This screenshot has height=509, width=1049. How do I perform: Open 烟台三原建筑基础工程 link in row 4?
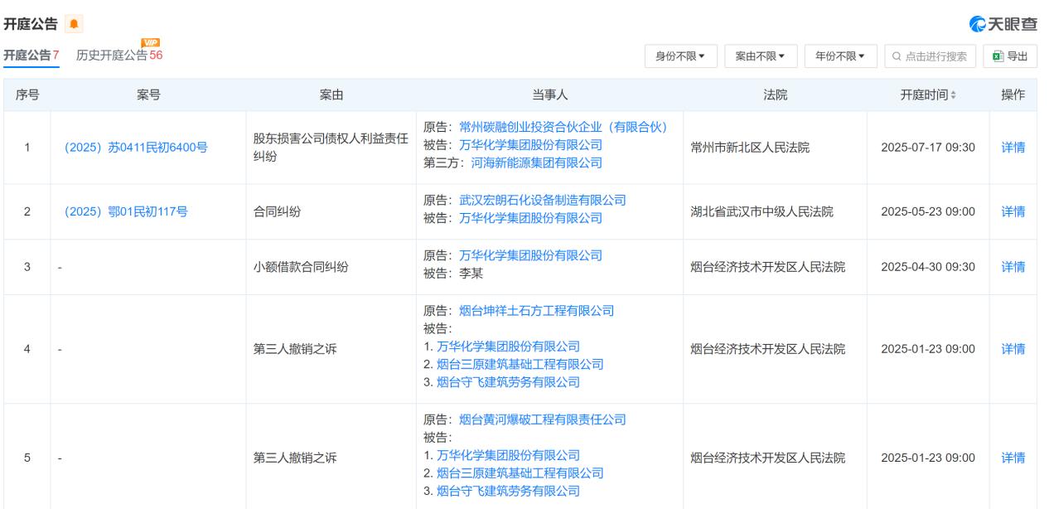tap(520, 365)
